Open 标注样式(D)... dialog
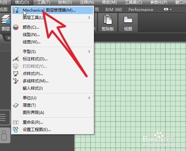This screenshot has height=151, width=186. point(53,59)
